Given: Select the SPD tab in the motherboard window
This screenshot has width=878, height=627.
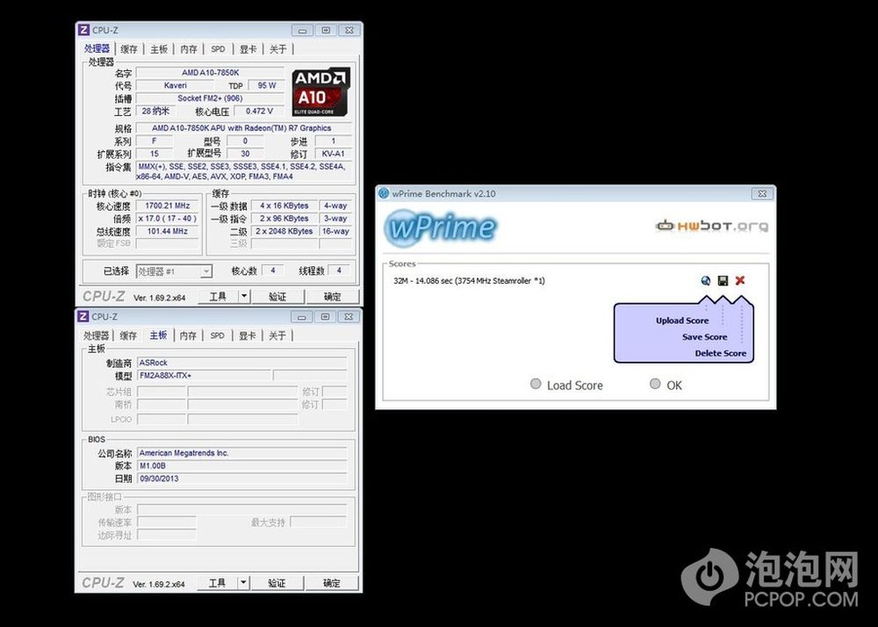Looking at the screenshot, I should (217, 335).
